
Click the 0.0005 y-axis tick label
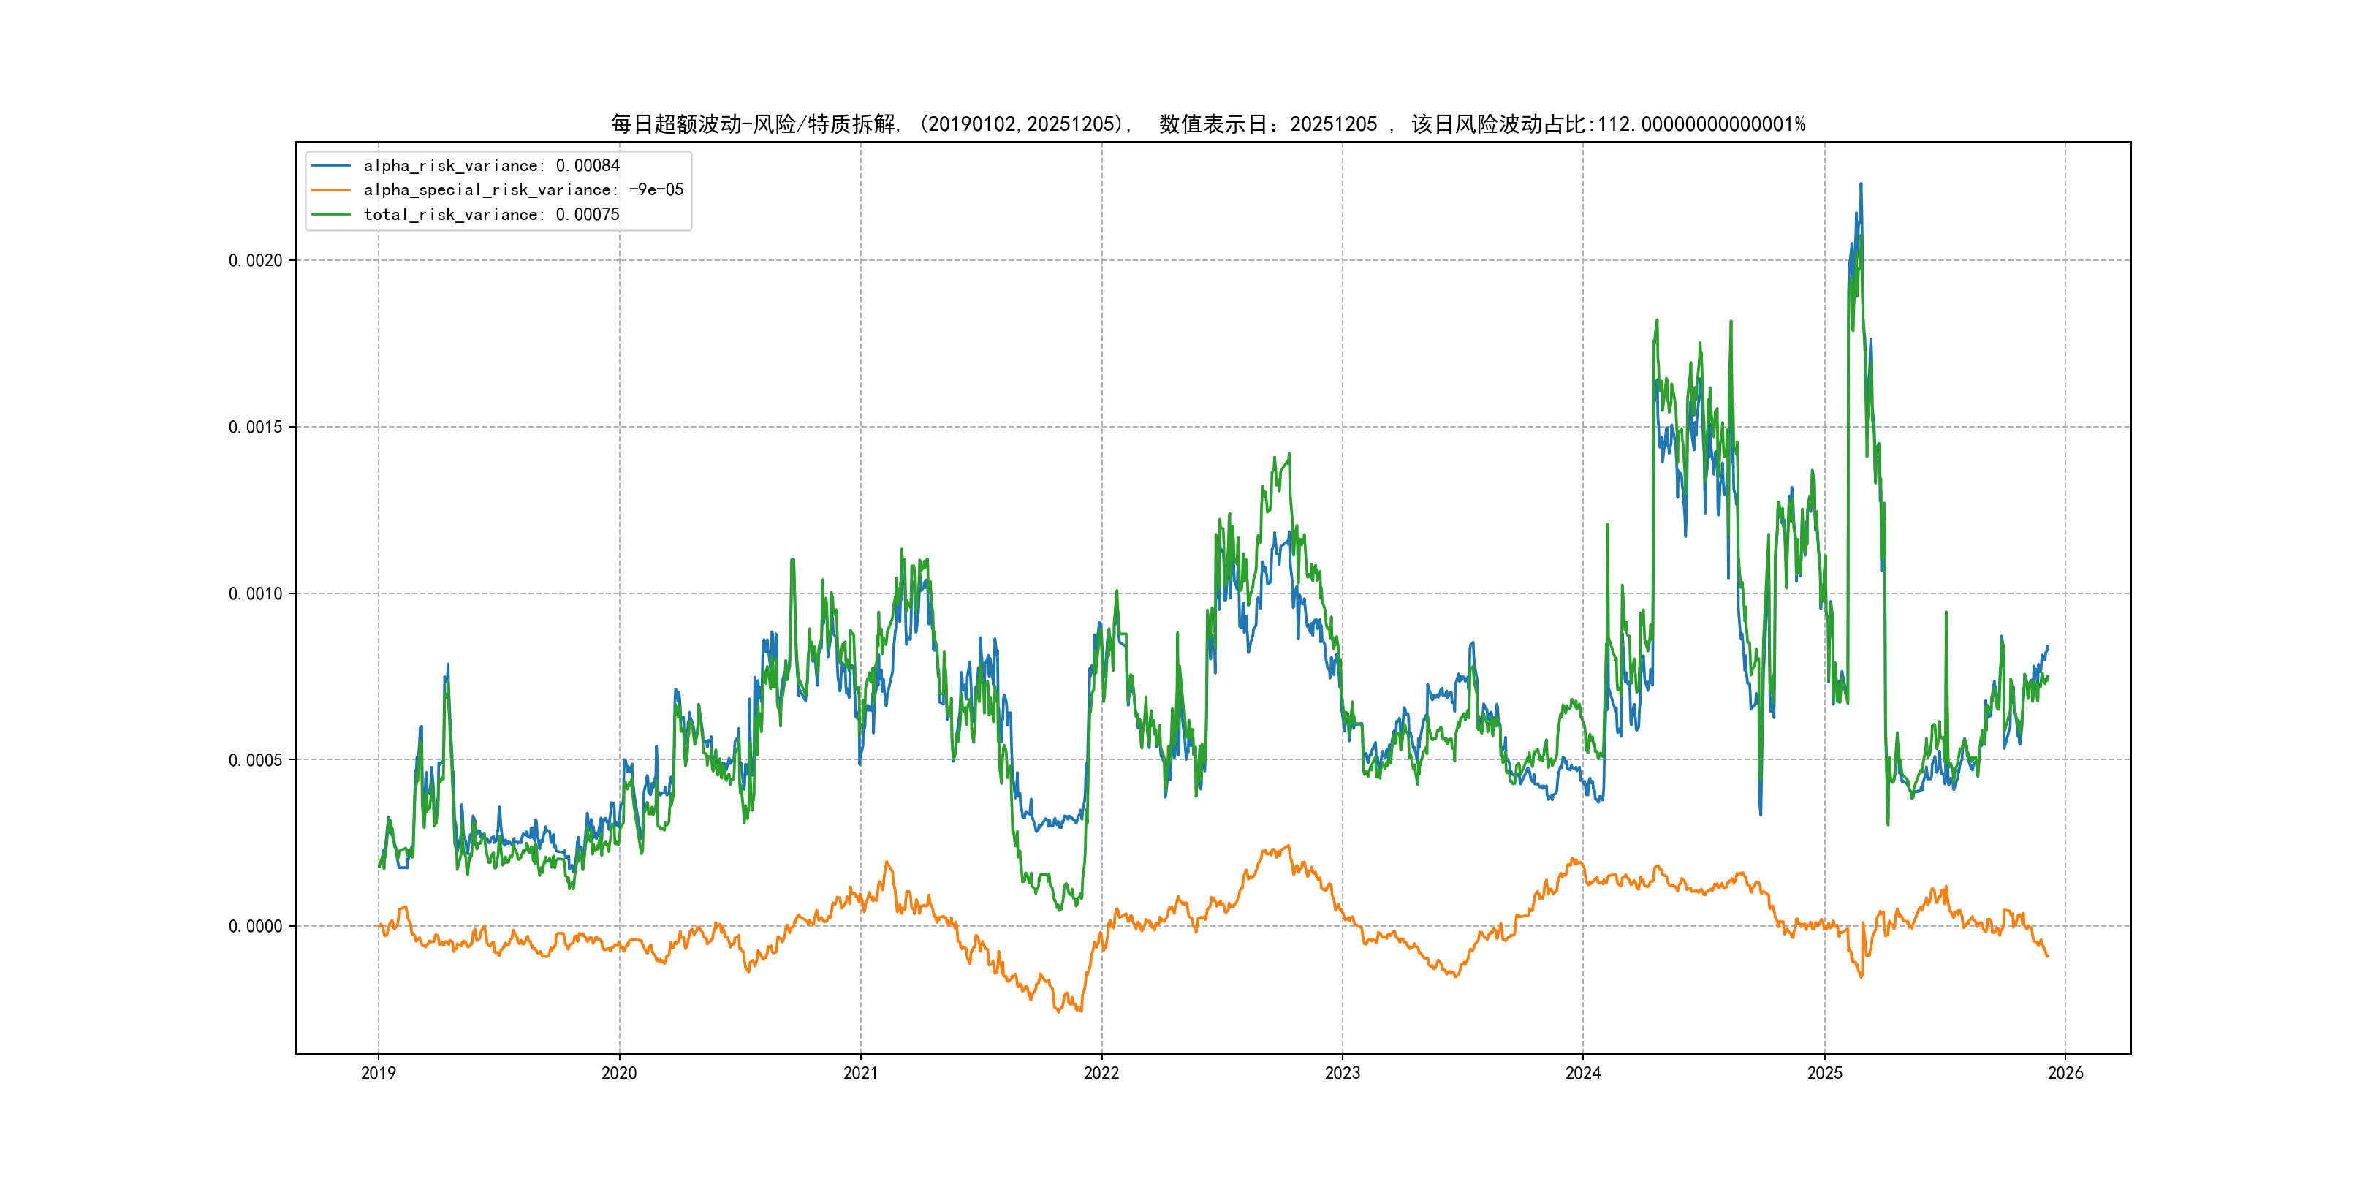(x=256, y=759)
